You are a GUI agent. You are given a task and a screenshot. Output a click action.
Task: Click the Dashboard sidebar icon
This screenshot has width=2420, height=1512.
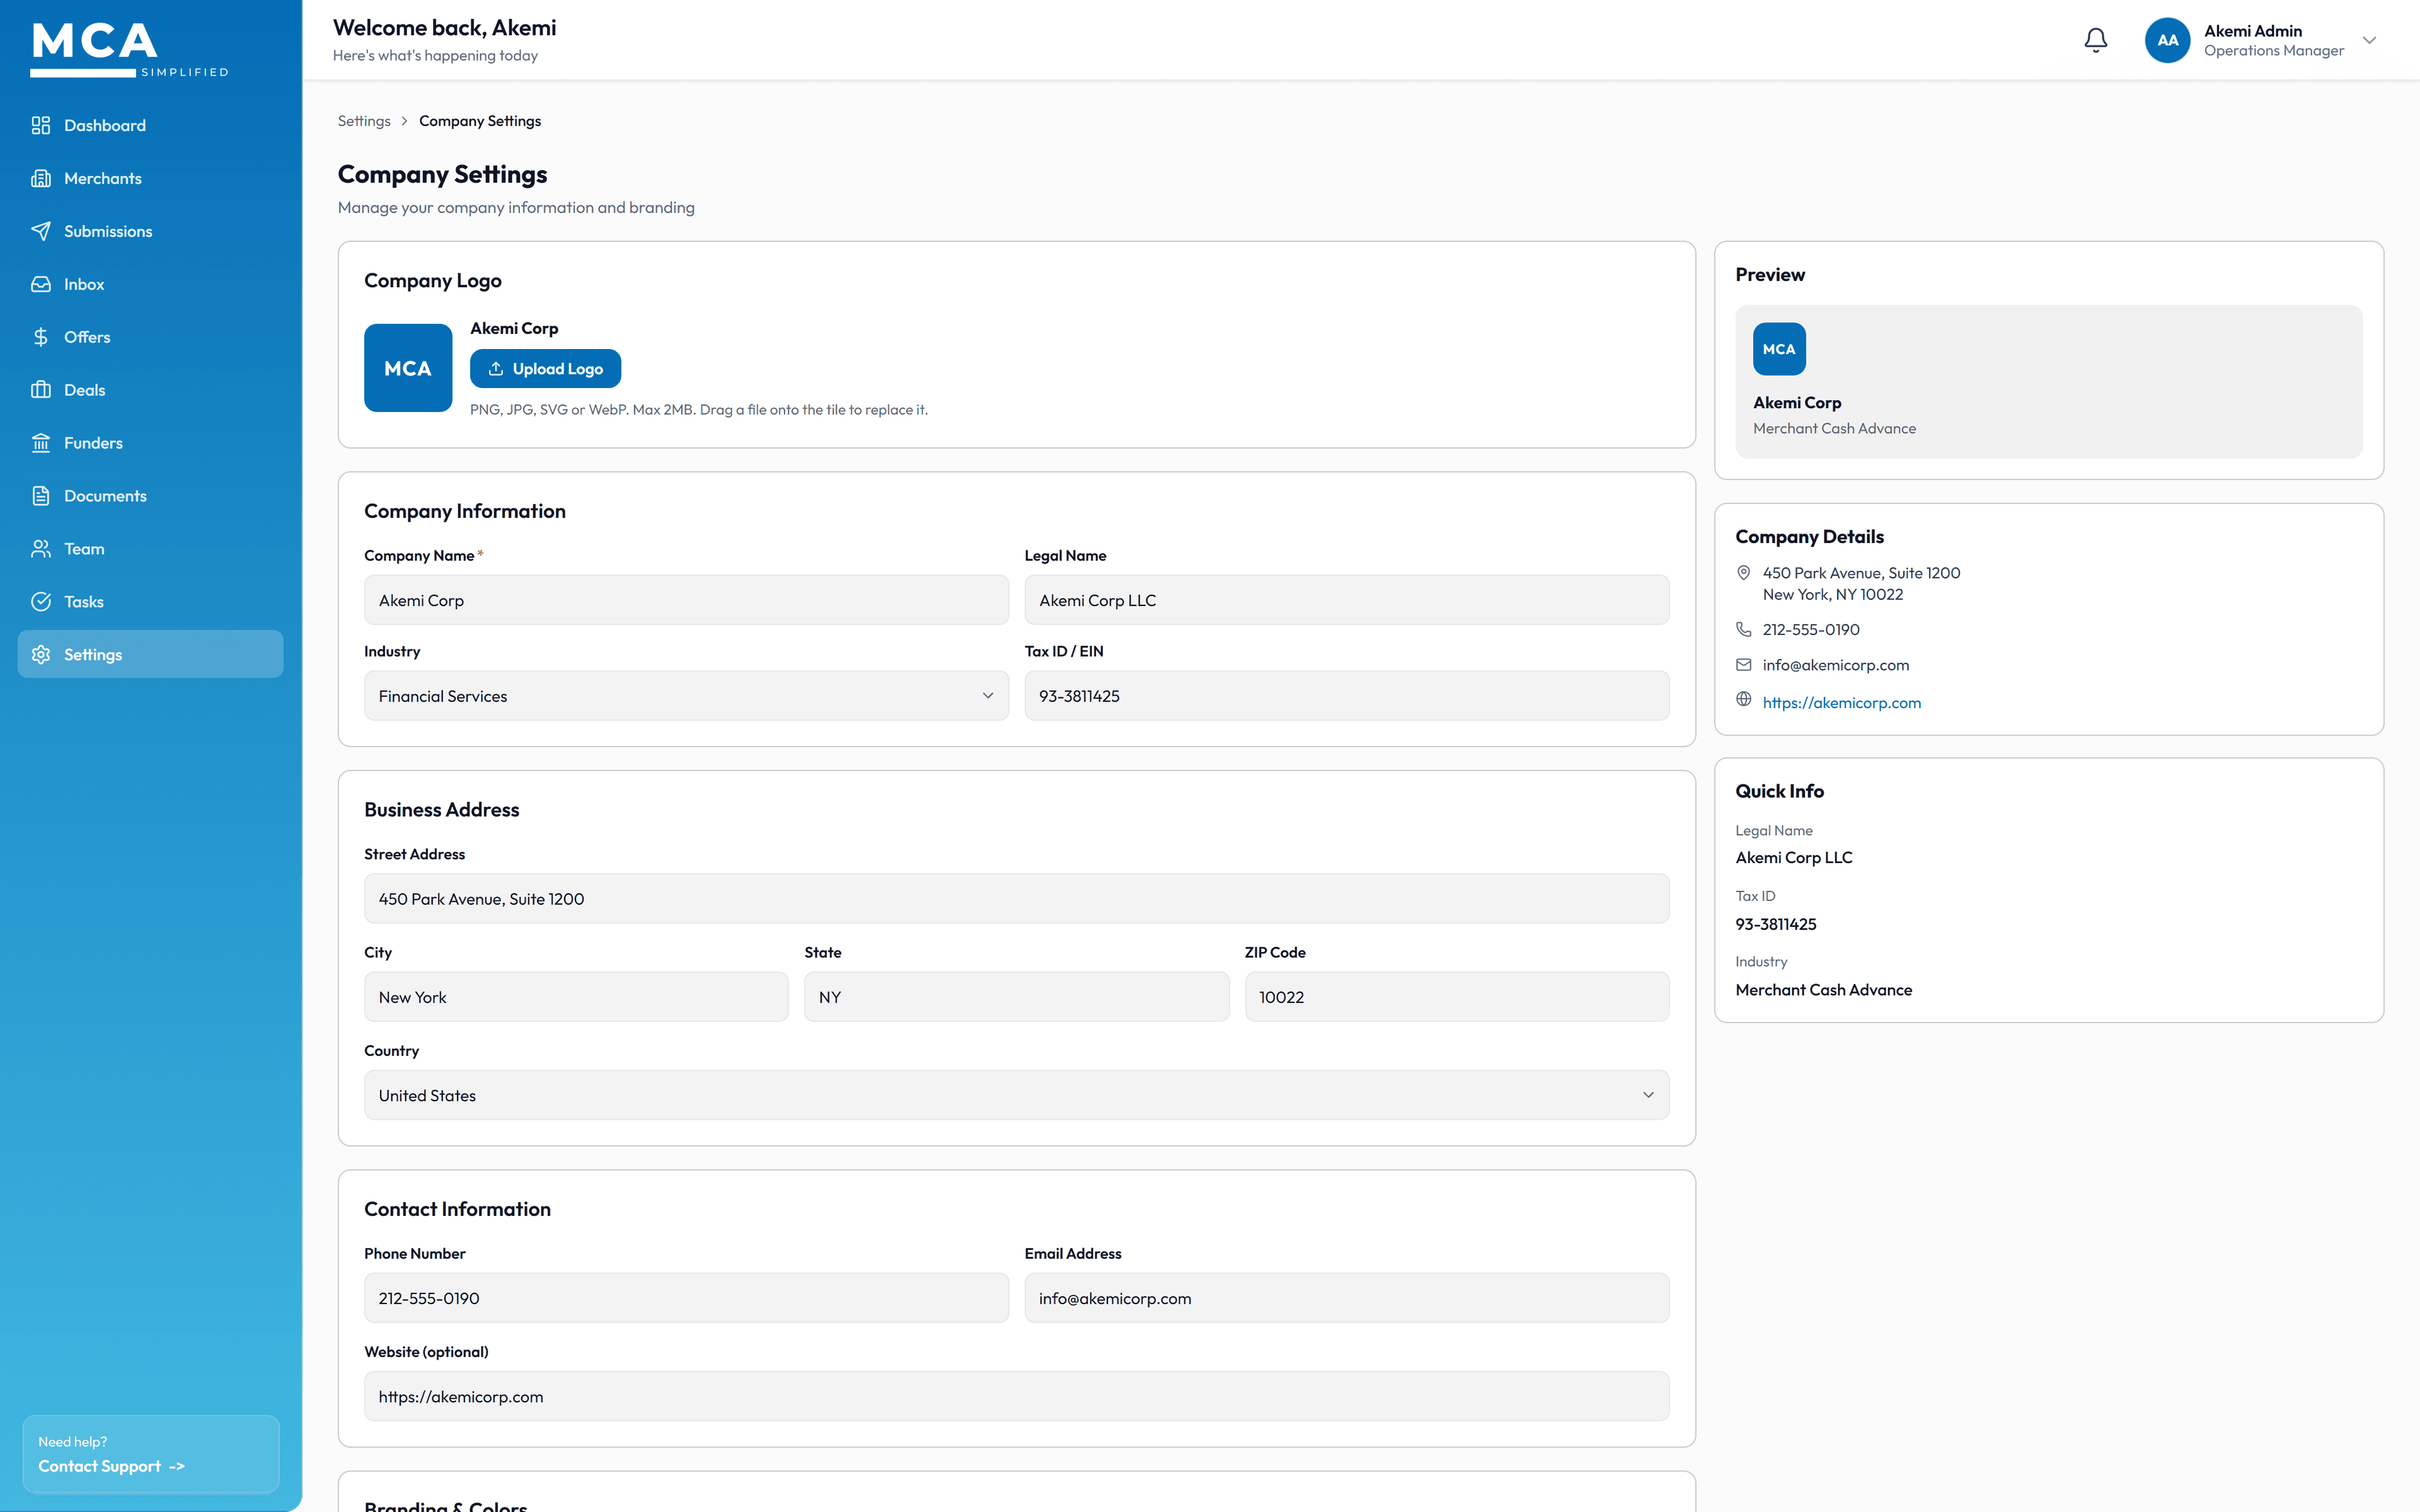(x=41, y=125)
